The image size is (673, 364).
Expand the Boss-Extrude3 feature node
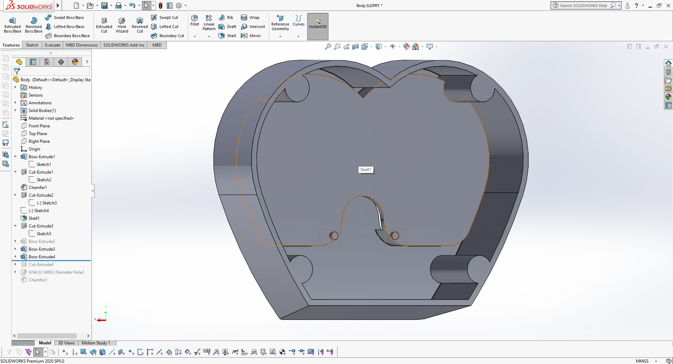click(x=15, y=249)
